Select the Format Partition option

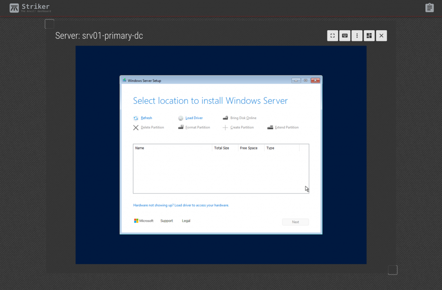click(197, 127)
